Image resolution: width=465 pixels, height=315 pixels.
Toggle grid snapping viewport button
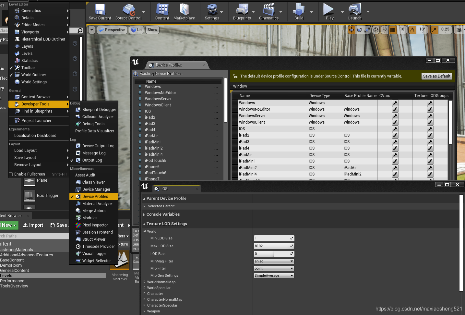pyautogui.click(x=392, y=30)
